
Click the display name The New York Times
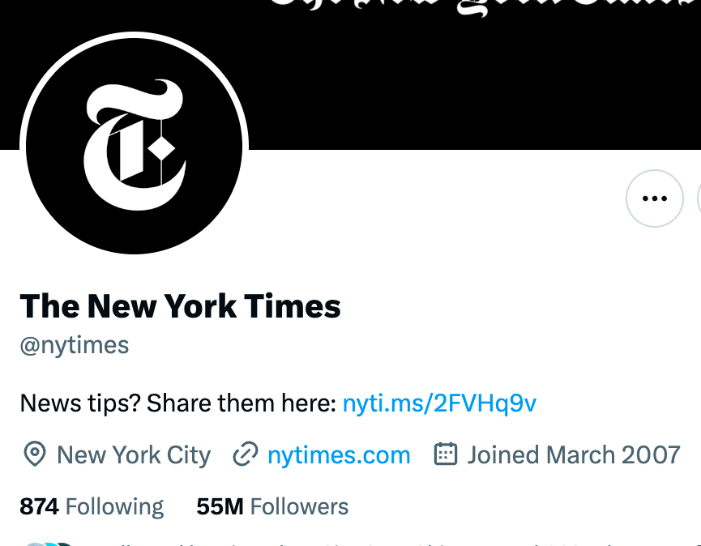point(180,306)
